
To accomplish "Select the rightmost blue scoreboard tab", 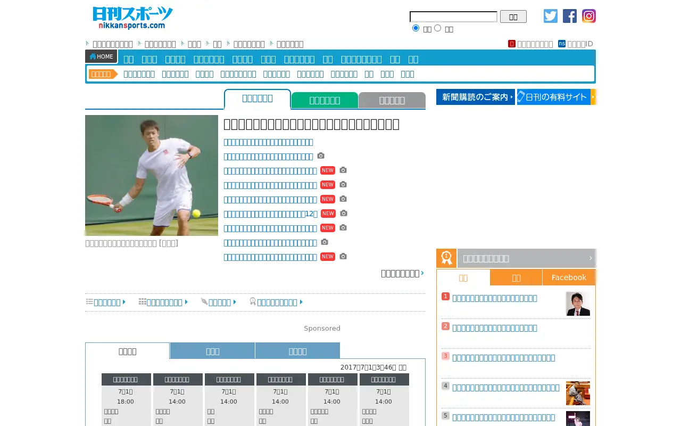I will tap(297, 351).
